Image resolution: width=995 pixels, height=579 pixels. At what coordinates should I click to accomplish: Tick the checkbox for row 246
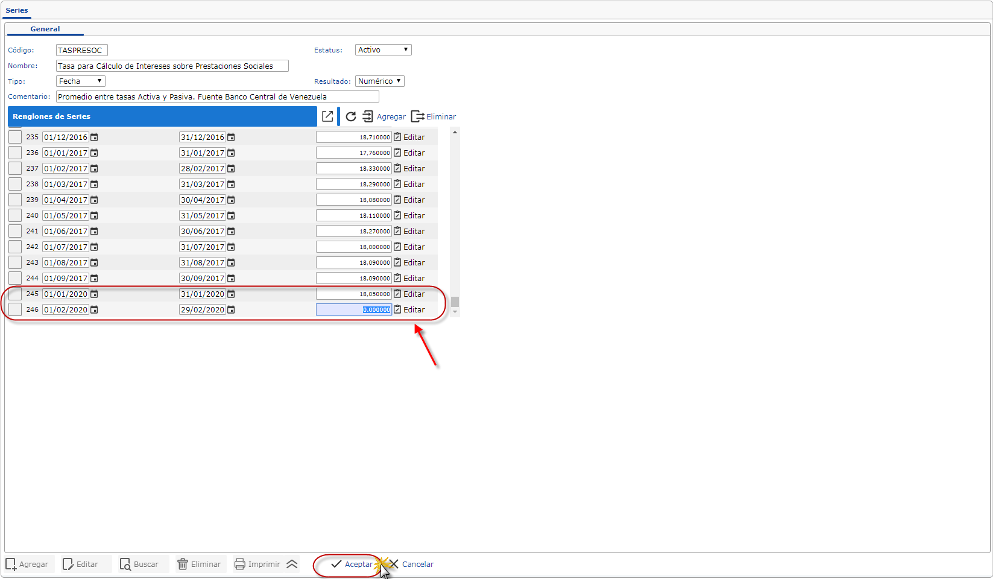(15, 310)
